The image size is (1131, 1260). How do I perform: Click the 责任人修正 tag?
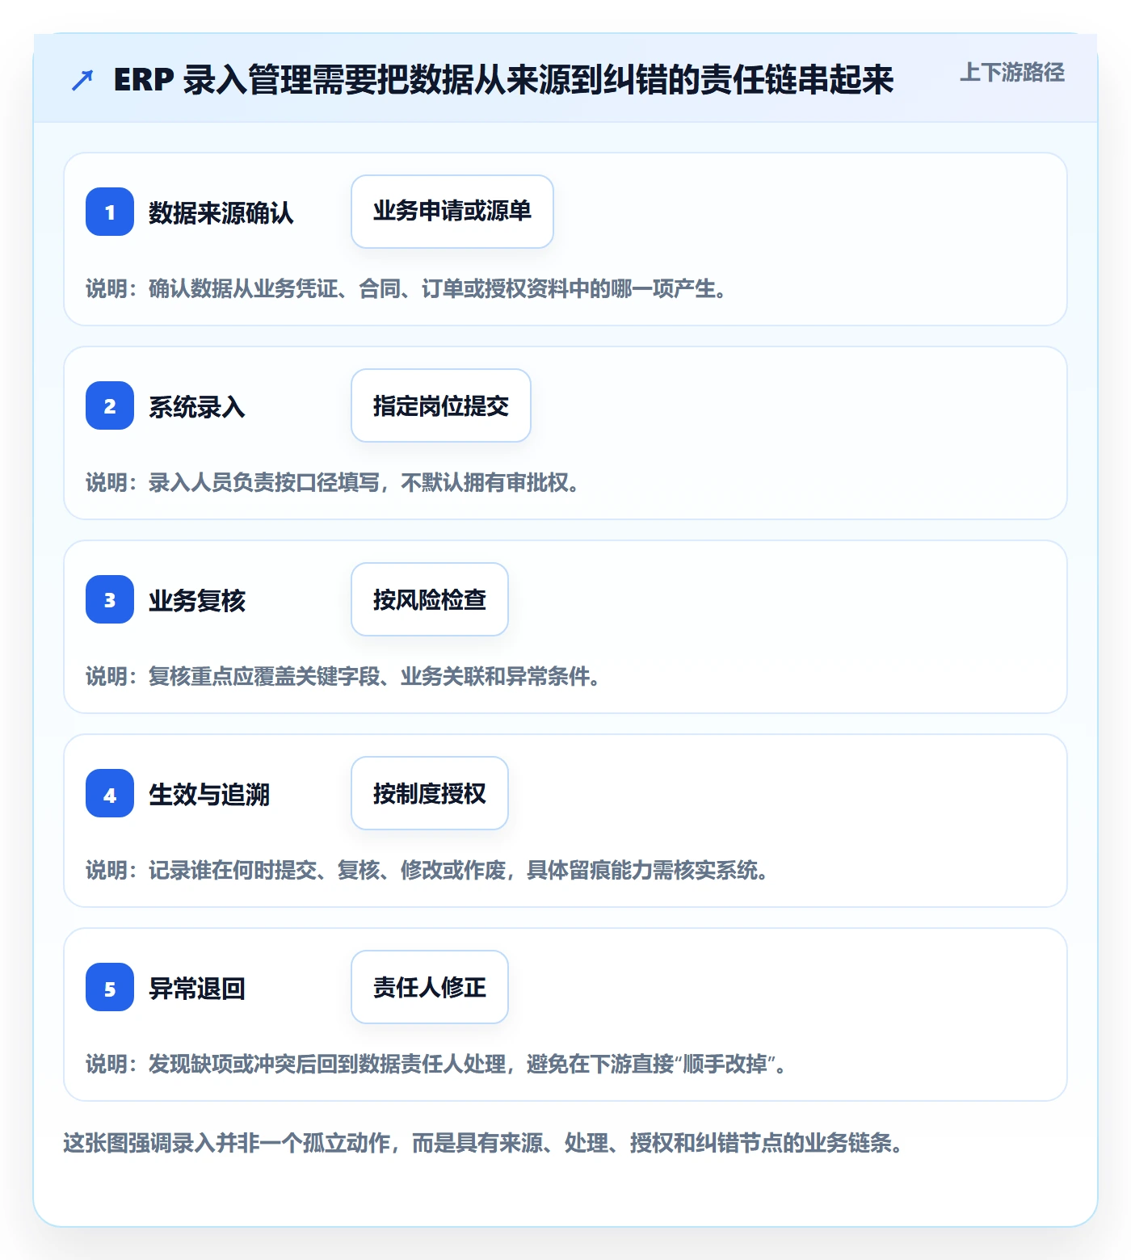point(430,987)
